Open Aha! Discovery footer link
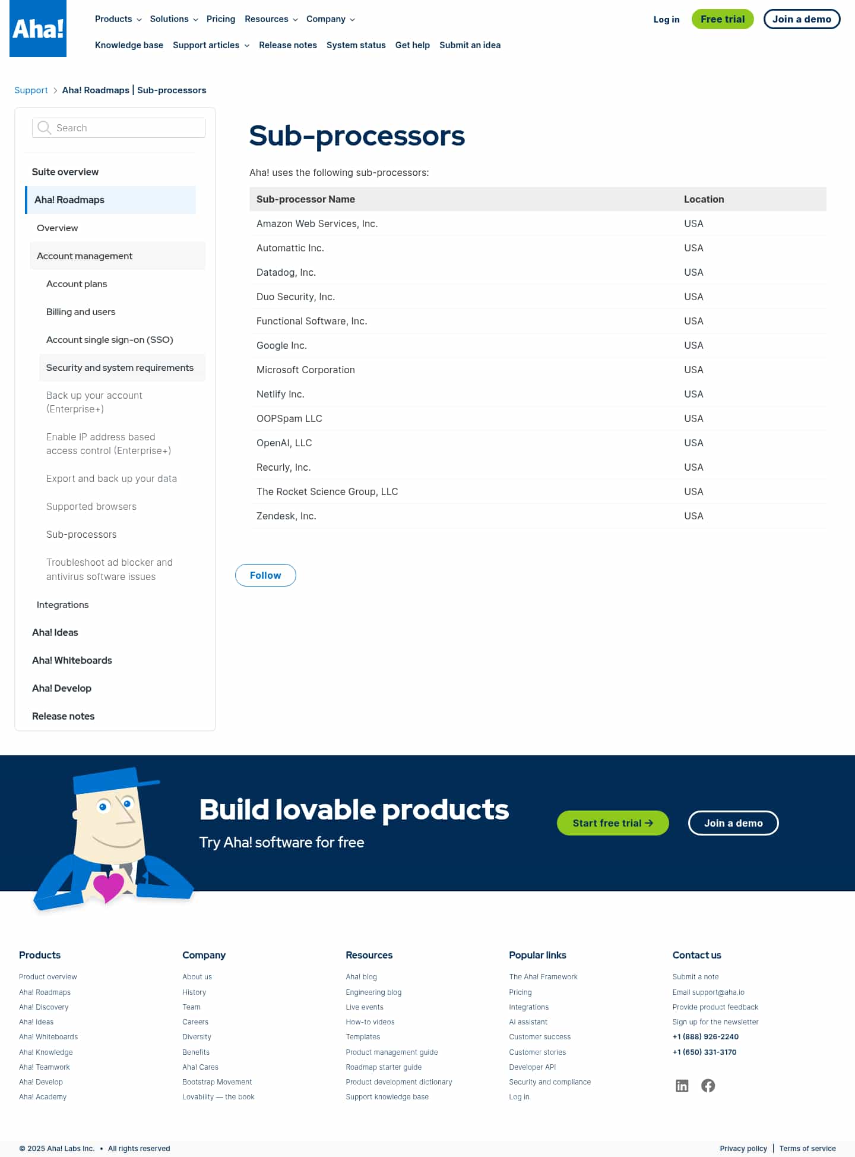Screen dimensions: 855x1157 [x=44, y=1007]
